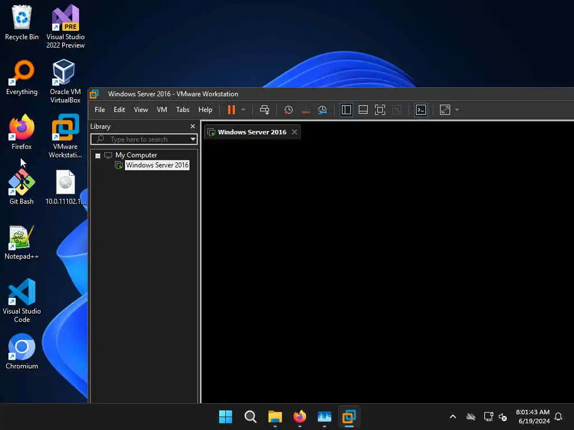Switch to Firefox in the taskbar
The image size is (574, 430).
click(x=300, y=417)
